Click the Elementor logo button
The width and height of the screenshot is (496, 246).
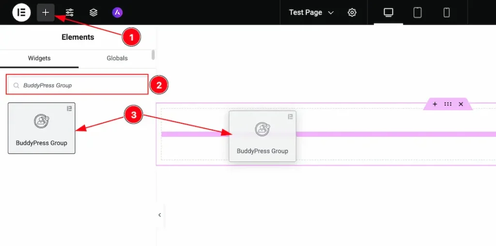click(21, 12)
